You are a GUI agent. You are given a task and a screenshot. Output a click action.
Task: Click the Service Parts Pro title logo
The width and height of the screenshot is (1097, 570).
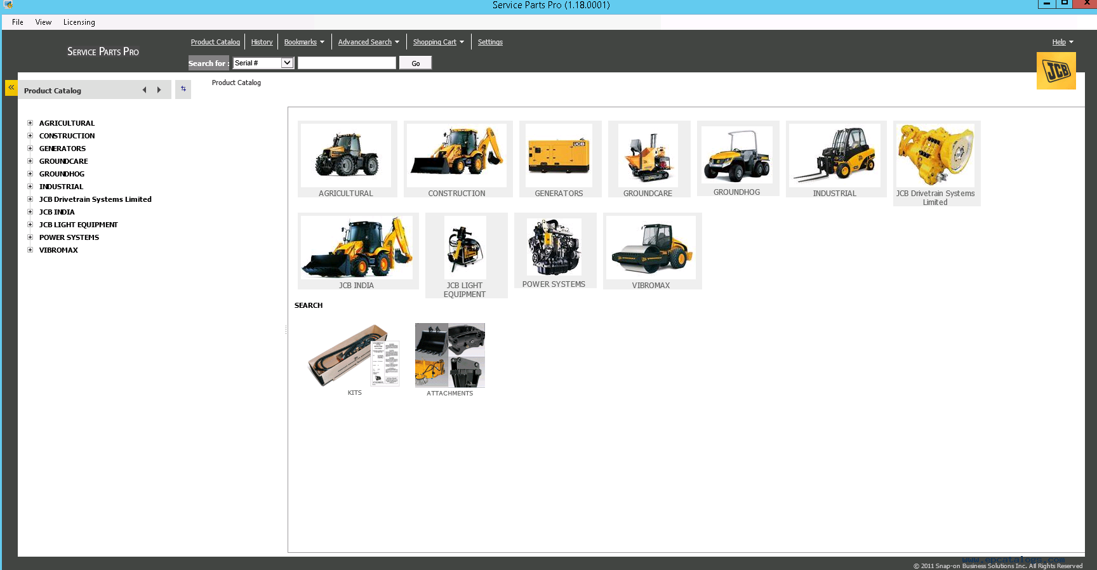(103, 51)
